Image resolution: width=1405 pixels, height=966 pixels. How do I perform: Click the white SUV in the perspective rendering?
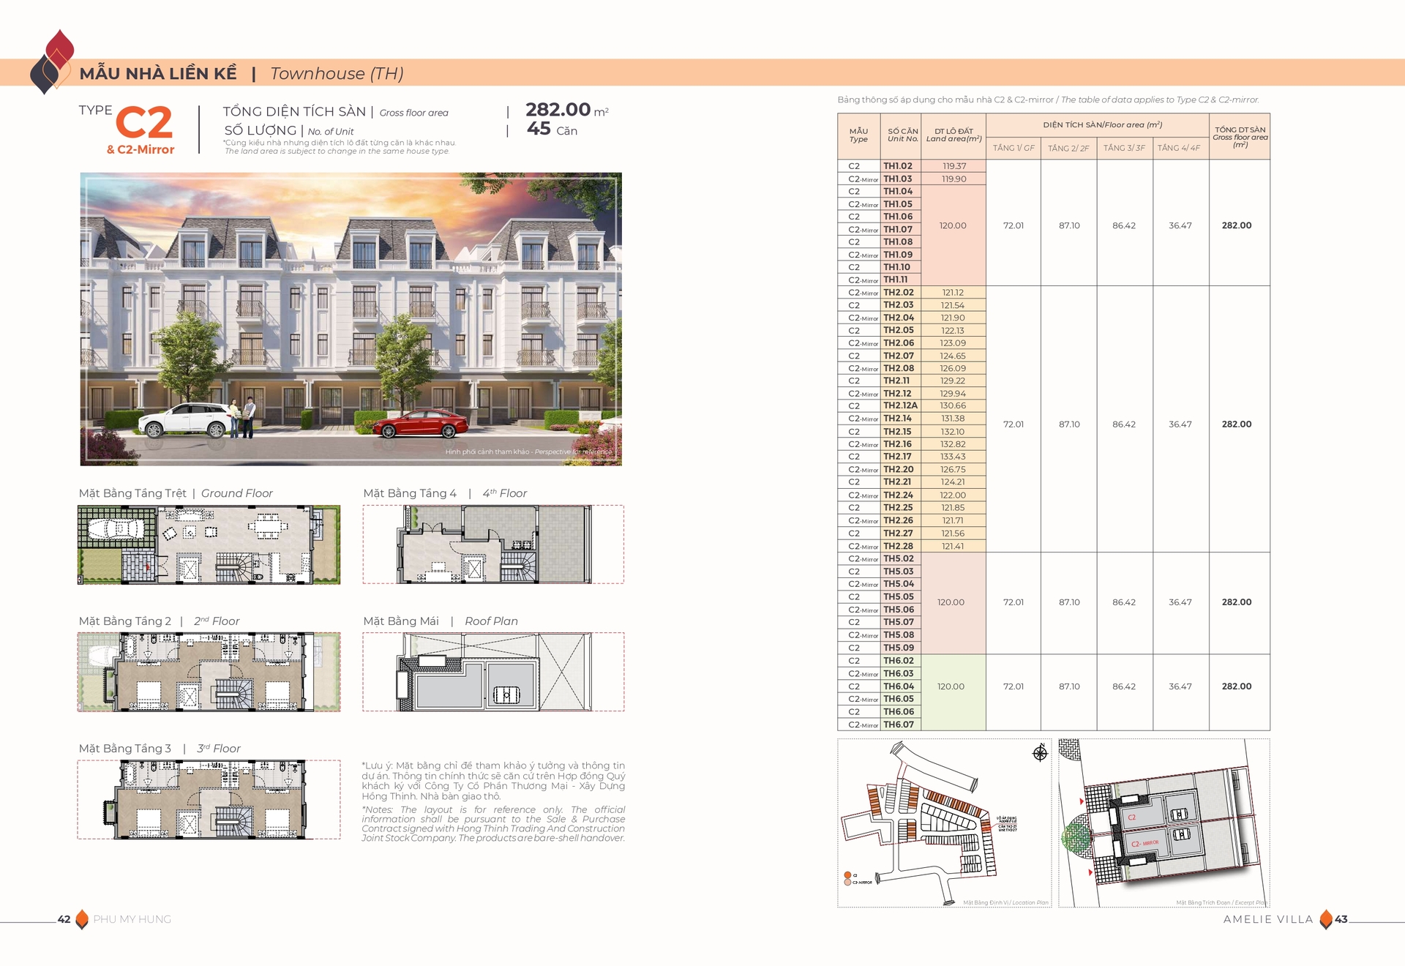(x=185, y=420)
